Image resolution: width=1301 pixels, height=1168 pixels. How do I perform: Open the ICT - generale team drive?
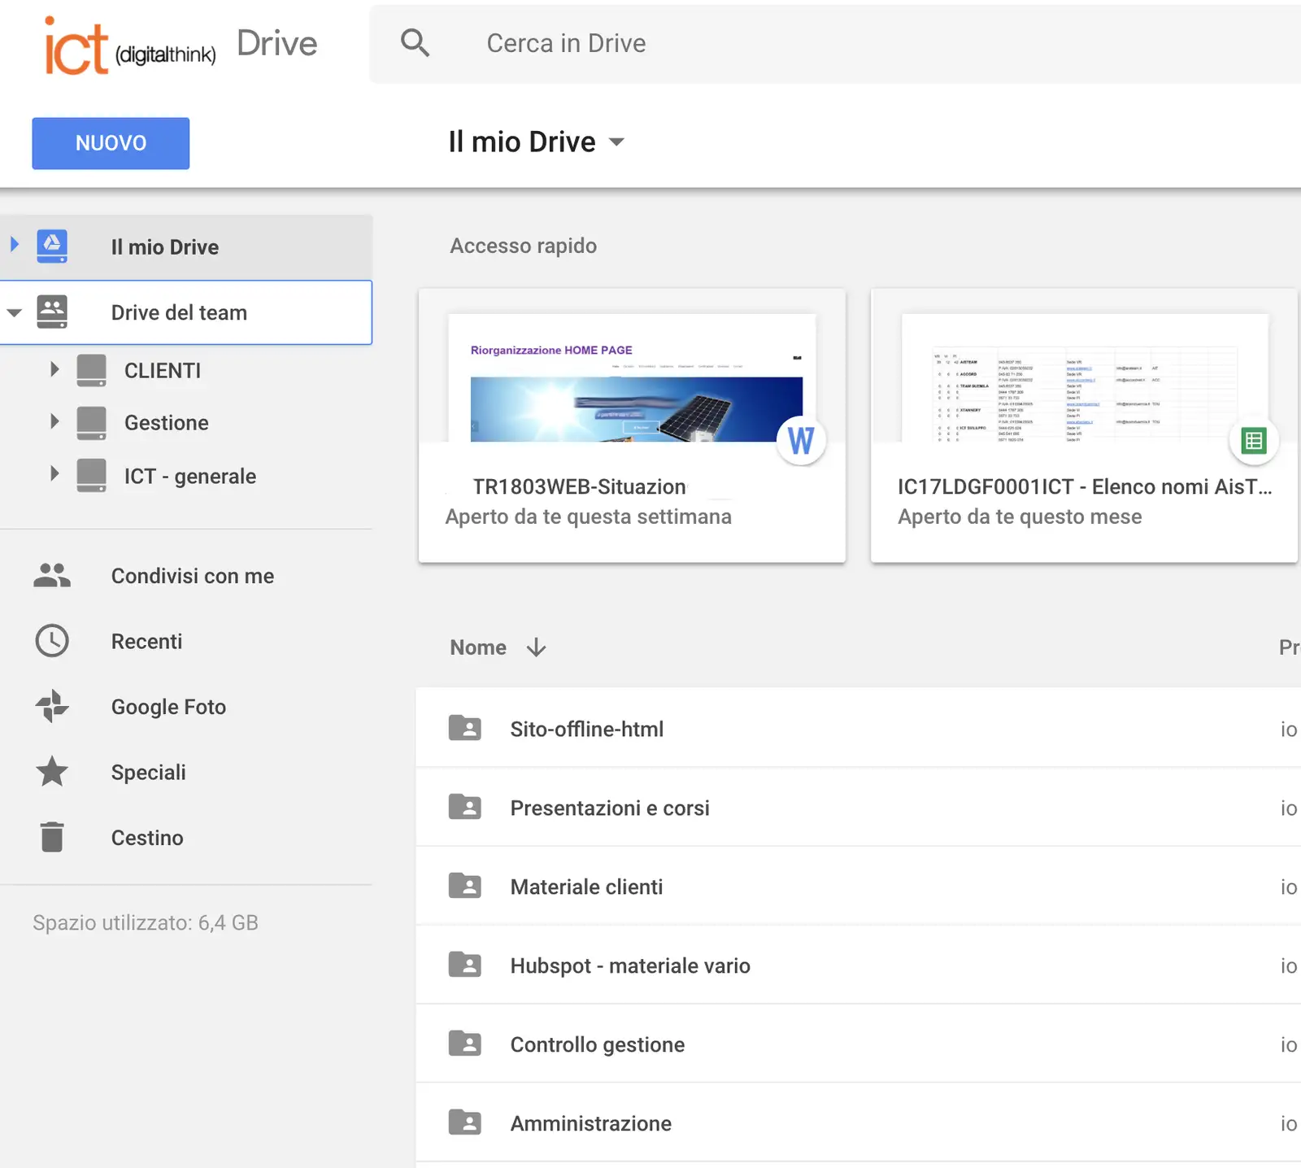coord(190,477)
